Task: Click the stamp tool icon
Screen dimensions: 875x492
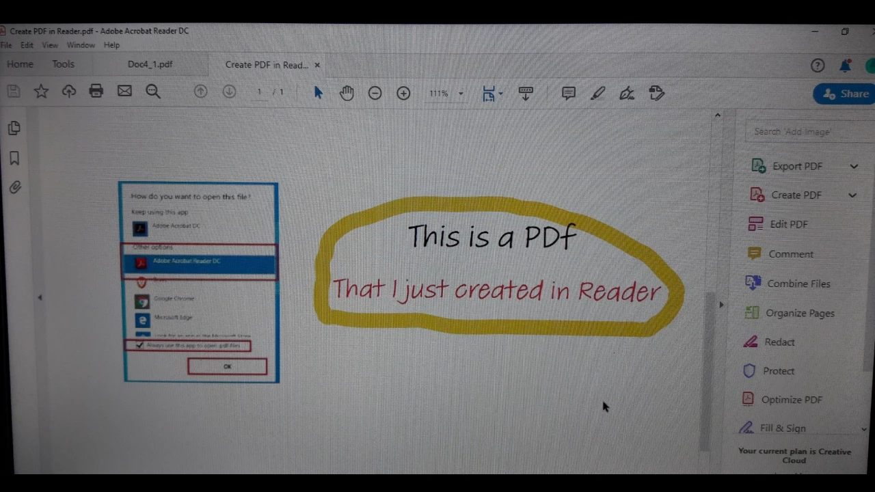Action: click(x=656, y=93)
